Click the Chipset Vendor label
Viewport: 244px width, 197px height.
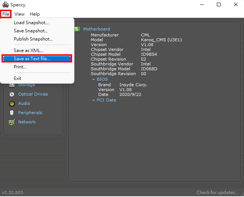pyautogui.click(x=107, y=49)
